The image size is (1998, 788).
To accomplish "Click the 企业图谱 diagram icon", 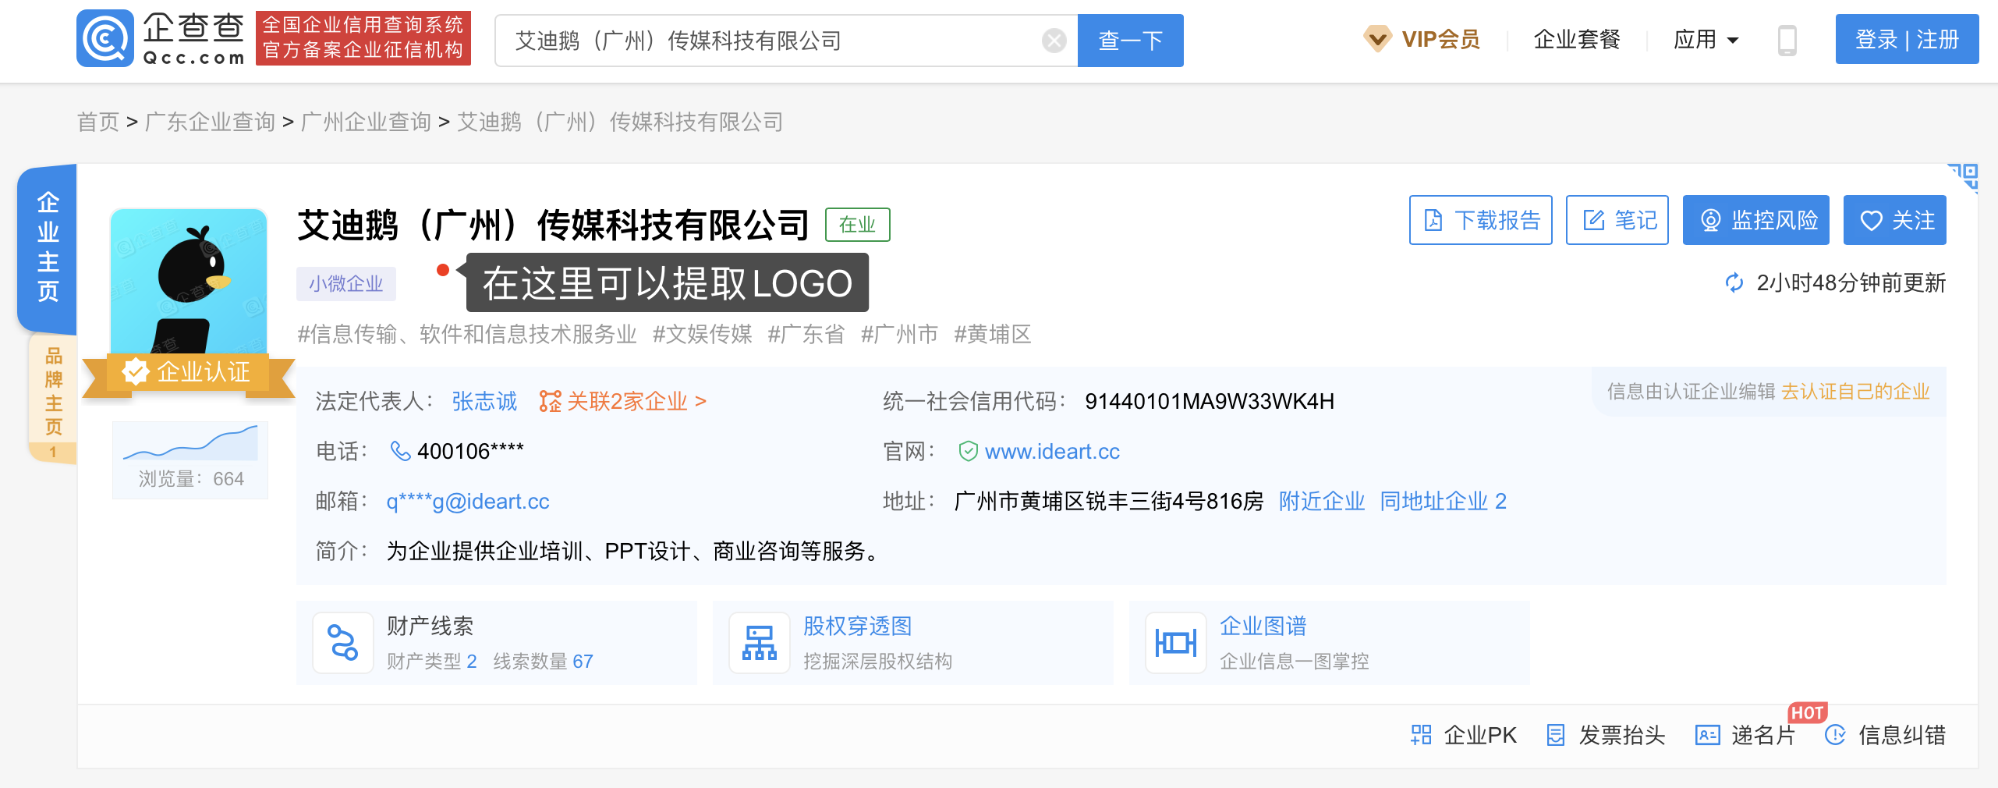I will tap(1176, 643).
